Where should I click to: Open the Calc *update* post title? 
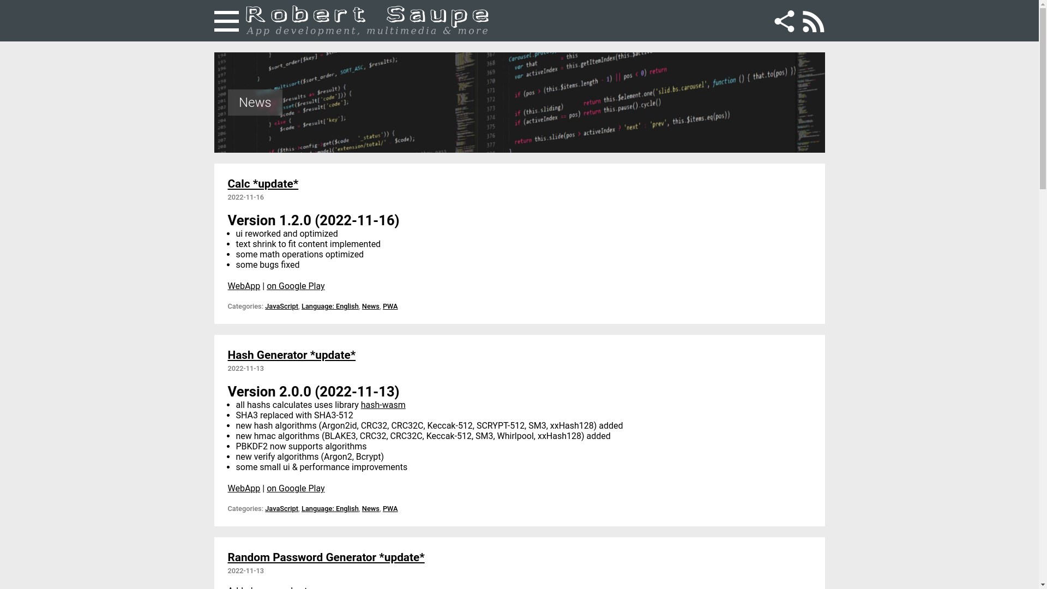(263, 184)
